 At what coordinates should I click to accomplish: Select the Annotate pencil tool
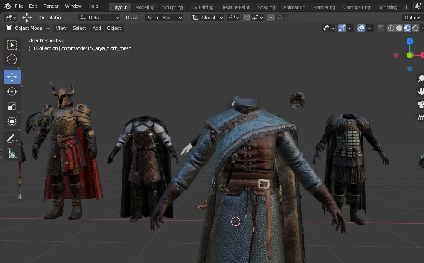click(12, 139)
